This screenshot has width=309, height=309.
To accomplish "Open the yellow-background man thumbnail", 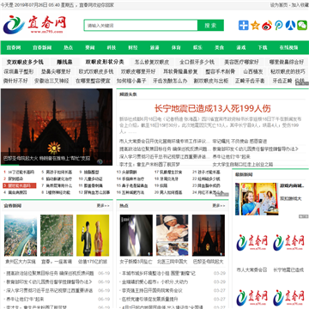I will tap(93, 235).
